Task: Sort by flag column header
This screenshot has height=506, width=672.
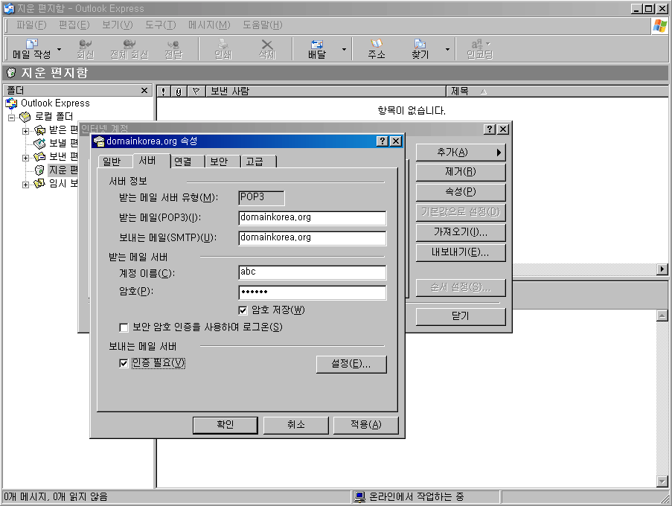Action: tap(196, 92)
